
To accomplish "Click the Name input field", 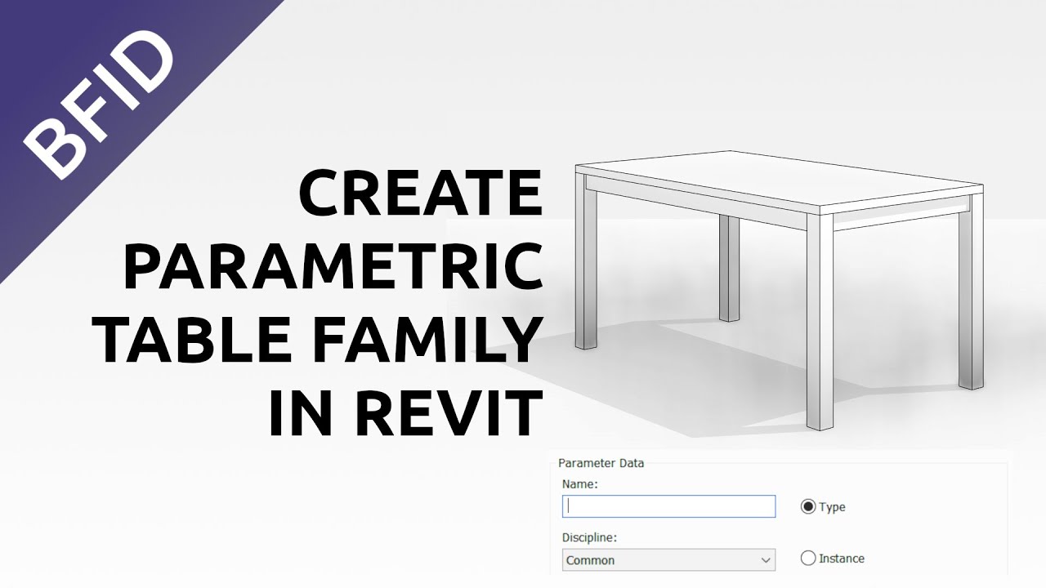I will (668, 506).
